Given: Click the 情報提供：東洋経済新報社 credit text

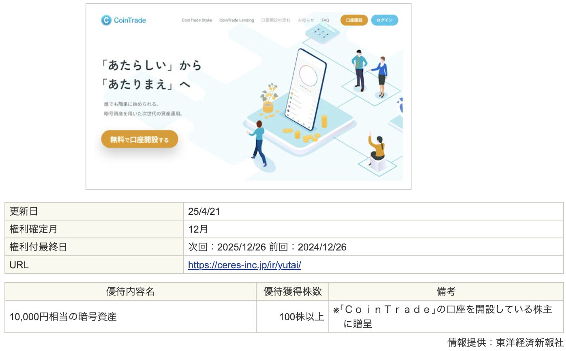Looking at the screenshot, I should point(505,342).
